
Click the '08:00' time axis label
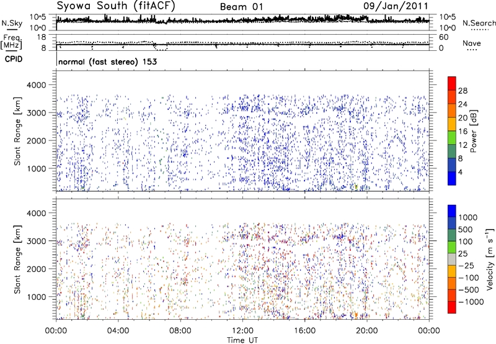(180, 331)
